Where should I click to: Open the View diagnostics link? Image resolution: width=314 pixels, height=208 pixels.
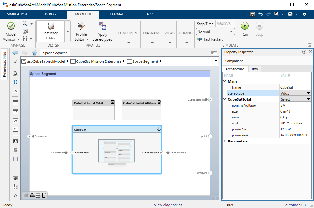168,205
